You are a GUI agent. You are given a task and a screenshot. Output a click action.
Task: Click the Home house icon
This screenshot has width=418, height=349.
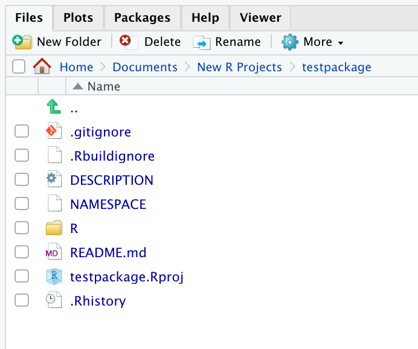point(42,66)
